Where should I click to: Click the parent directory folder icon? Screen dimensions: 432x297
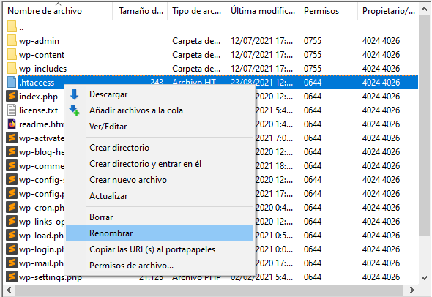click(12, 27)
